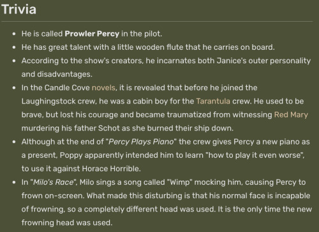This screenshot has height=232, width=319.
Task: Click the bullet before "Although at the end"
Action: click(x=14, y=142)
